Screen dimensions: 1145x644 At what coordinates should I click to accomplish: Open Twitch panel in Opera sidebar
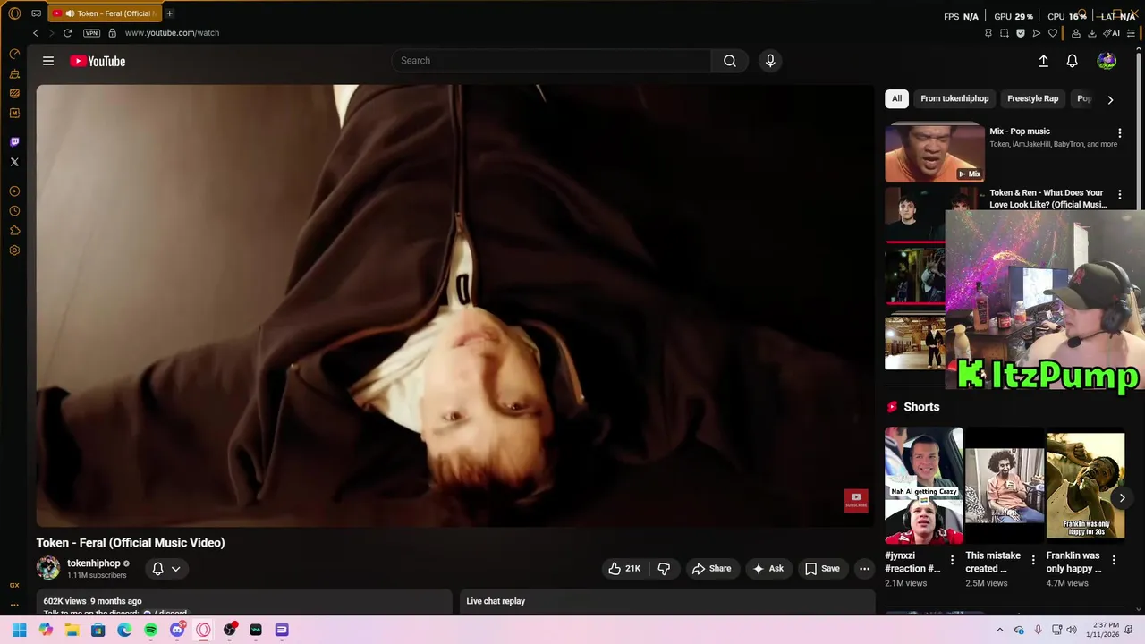(x=14, y=142)
